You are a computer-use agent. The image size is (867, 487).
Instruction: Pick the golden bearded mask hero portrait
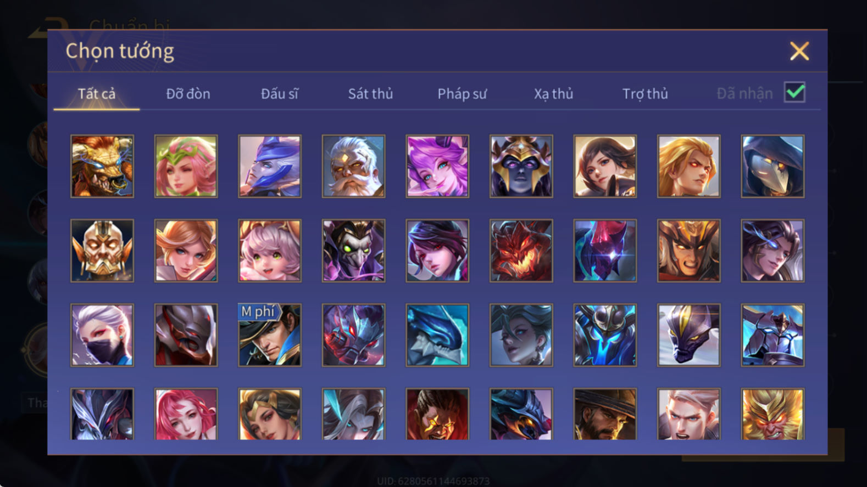102,251
